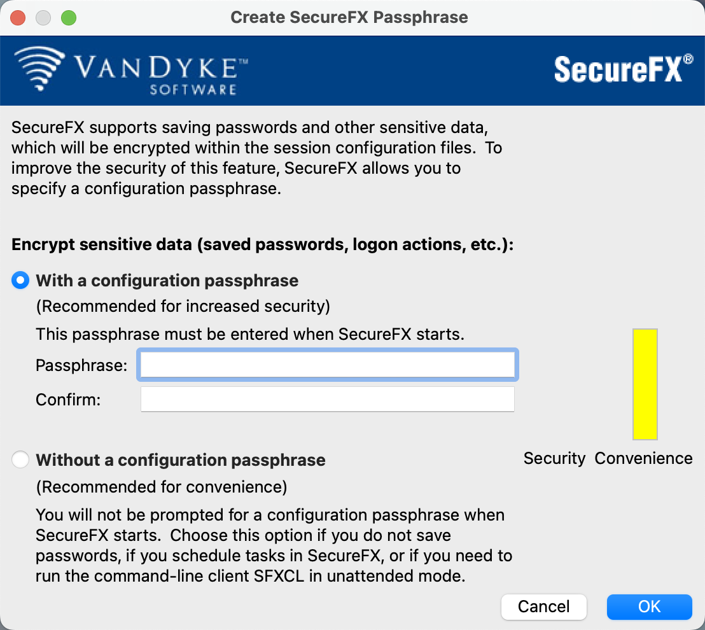
Task: Click the yellow security level bar
Action: (645, 384)
